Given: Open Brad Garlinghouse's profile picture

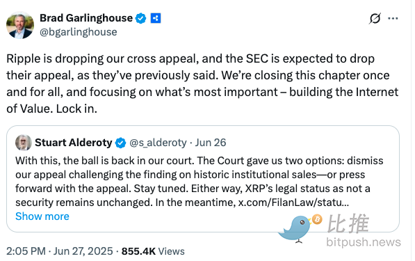Looking at the screenshot, I should pos(20,25).
